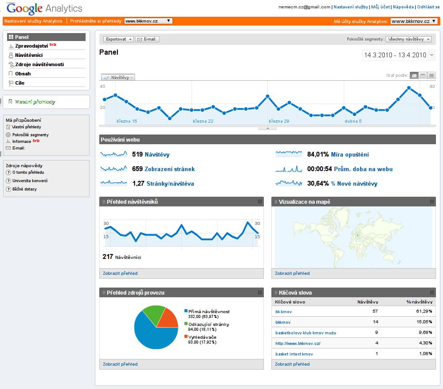The width and height of the screenshot is (443, 389).
Task: Click Zobrazit přehled under Klíčová slova
Action: click(293, 364)
